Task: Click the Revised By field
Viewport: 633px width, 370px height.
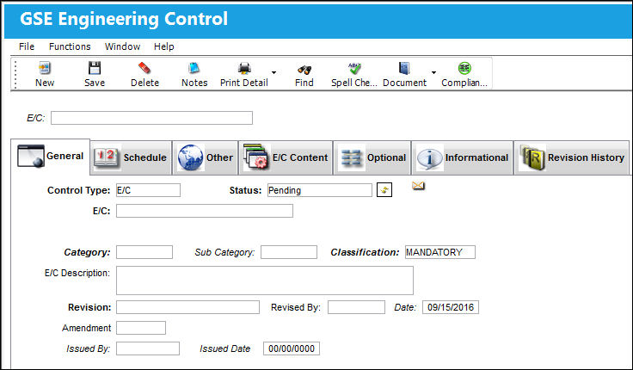Action: pos(356,307)
